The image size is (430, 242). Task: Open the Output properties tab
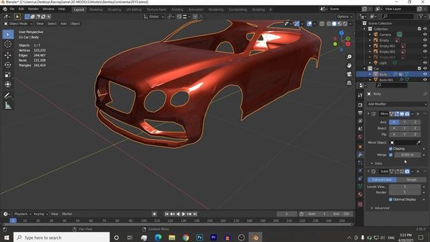pyautogui.click(x=360, y=113)
